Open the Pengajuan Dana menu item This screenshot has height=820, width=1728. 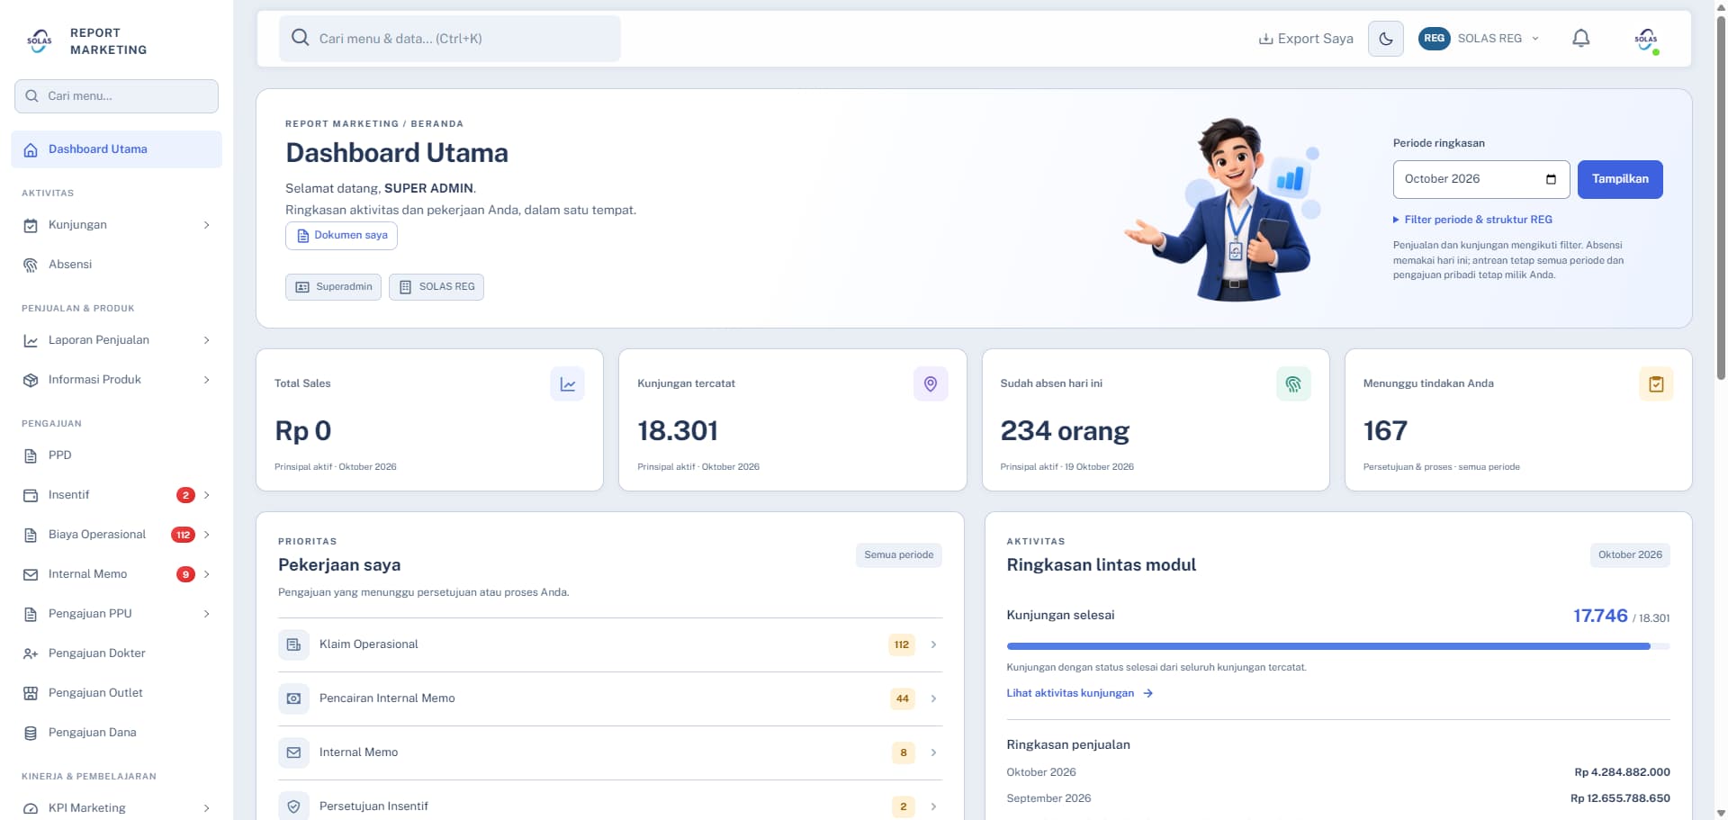[x=117, y=733]
